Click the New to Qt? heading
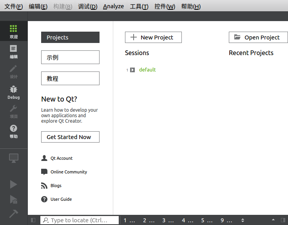The height and width of the screenshot is (225, 288). click(59, 99)
